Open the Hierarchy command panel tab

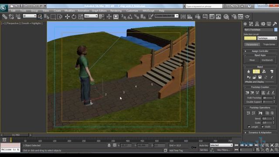coord(257,24)
